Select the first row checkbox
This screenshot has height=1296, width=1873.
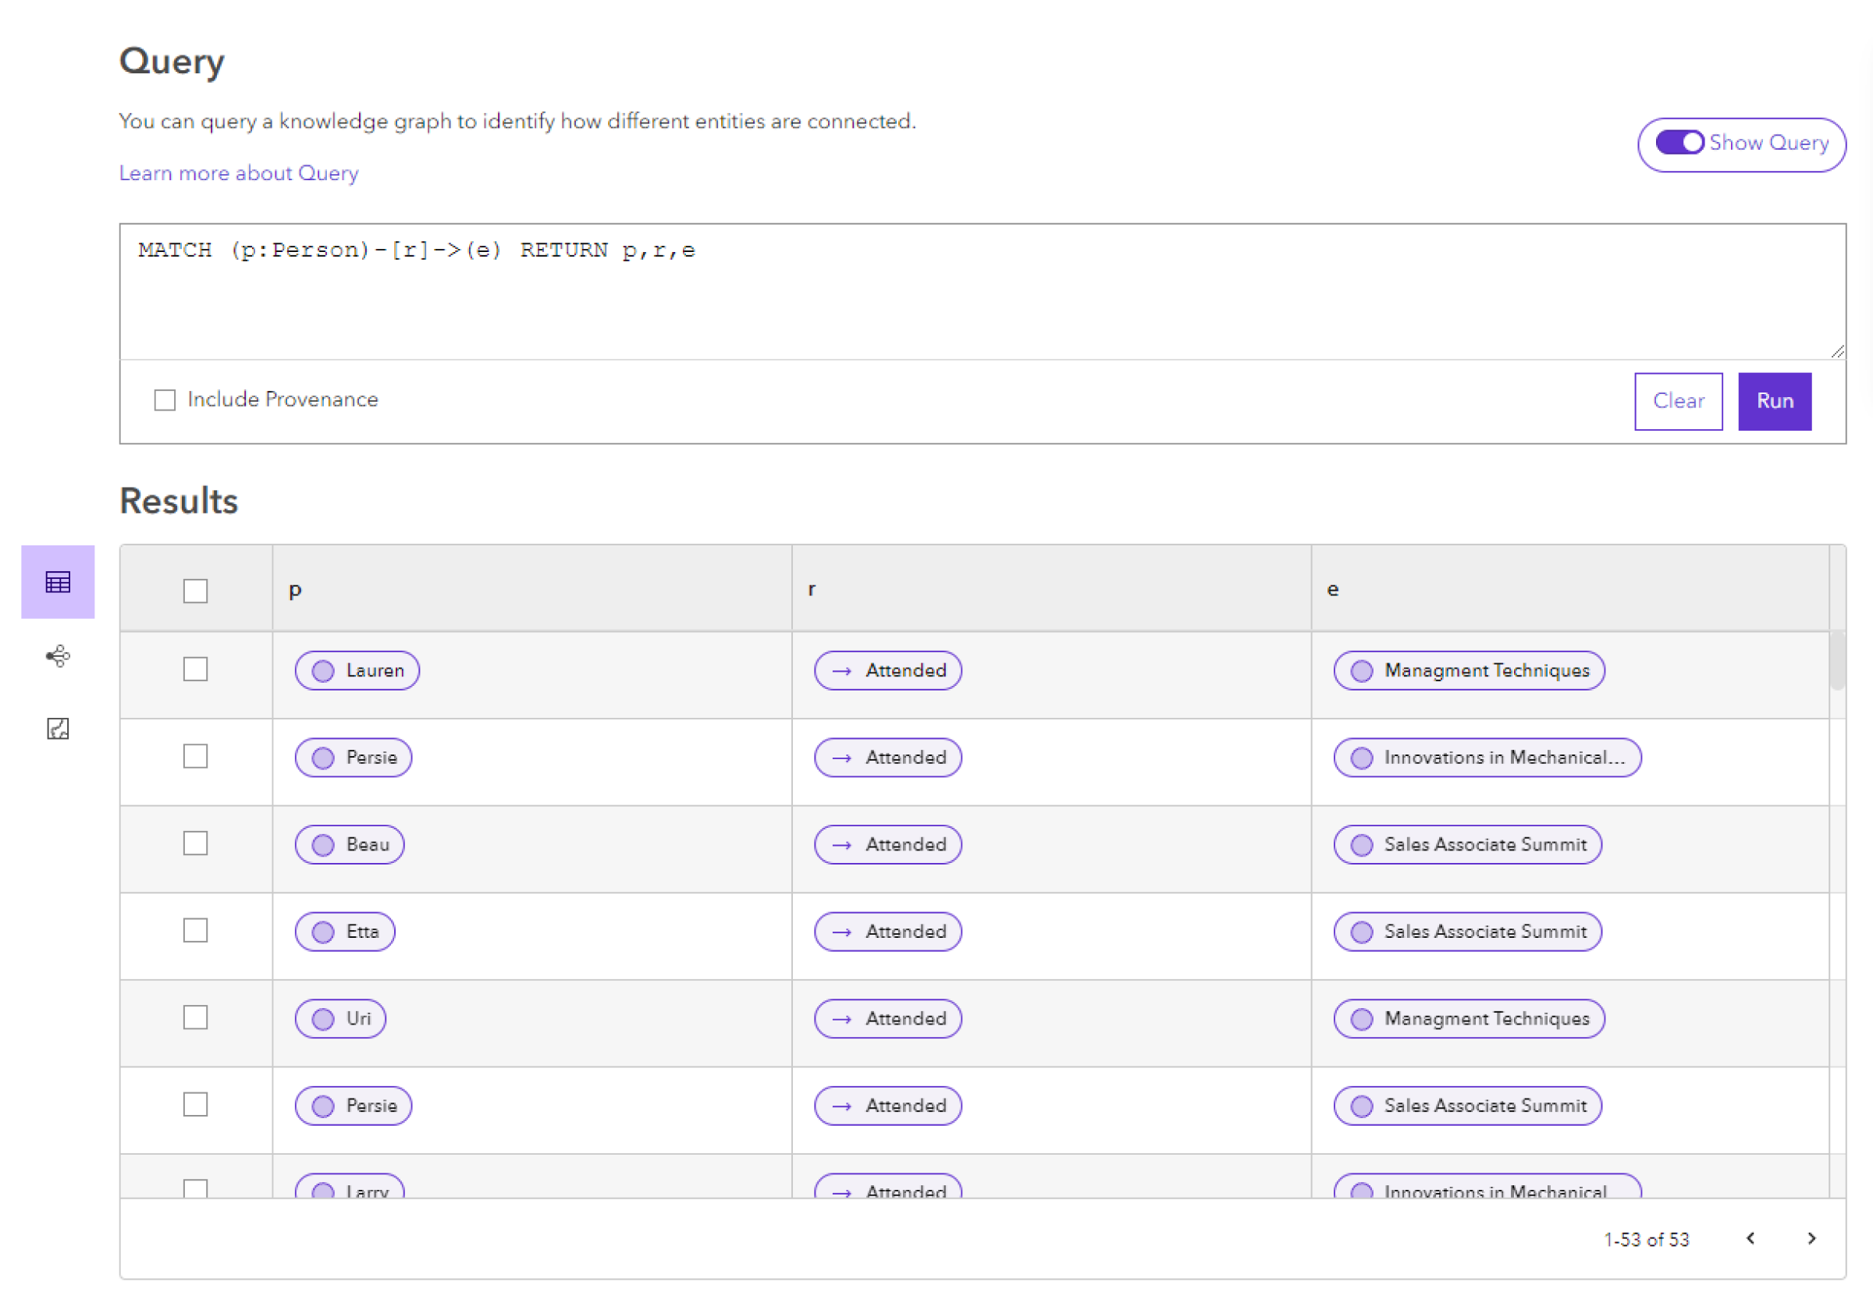coord(195,669)
